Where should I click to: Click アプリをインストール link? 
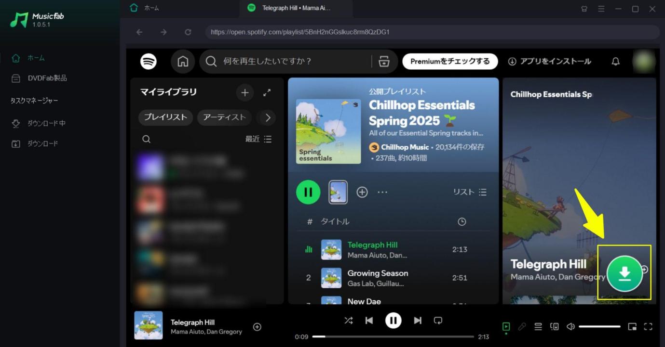click(x=549, y=61)
